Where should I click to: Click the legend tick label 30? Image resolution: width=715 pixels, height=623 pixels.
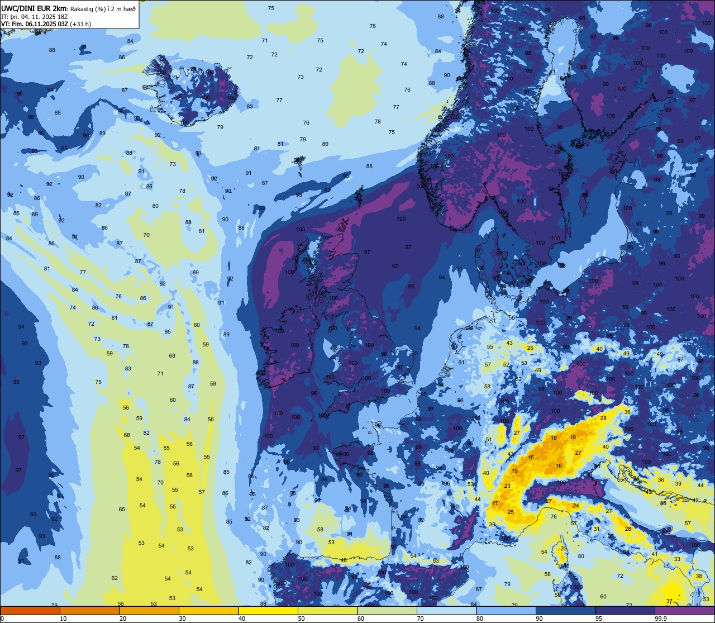(182, 619)
